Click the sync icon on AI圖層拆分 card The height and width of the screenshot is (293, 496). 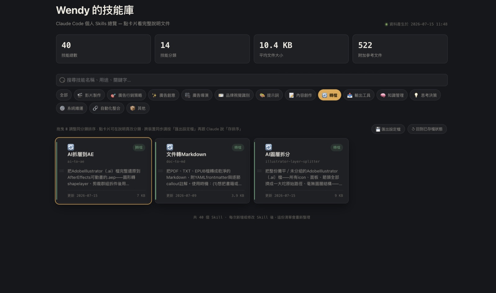click(x=268, y=147)
